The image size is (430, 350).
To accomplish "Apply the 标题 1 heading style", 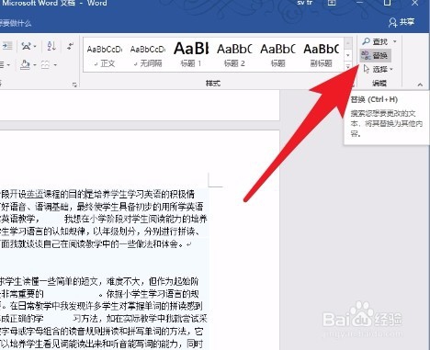I will click(x=191, y=55).
